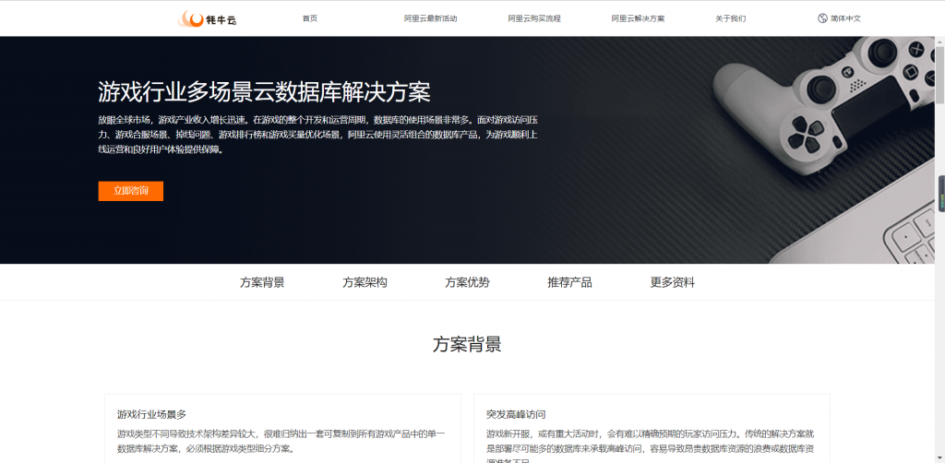Select the 推荐产品 tab
Image resolution: width=945 pixels, height=463 pixels.
[569, 282]
